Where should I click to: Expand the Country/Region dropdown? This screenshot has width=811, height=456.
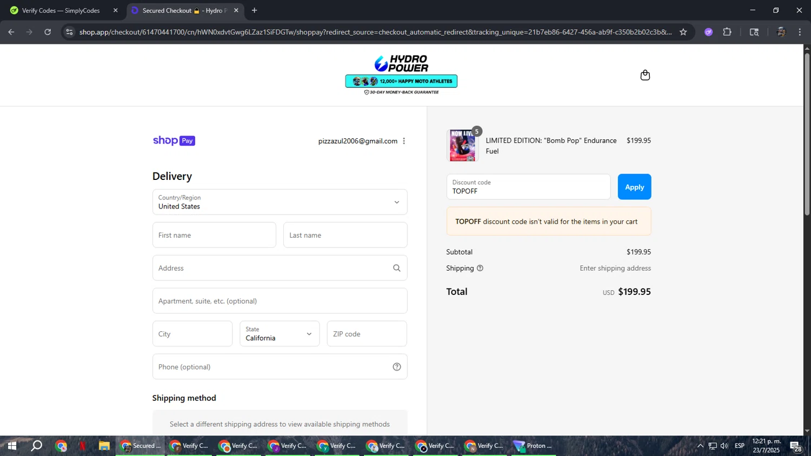coord(280,202)
